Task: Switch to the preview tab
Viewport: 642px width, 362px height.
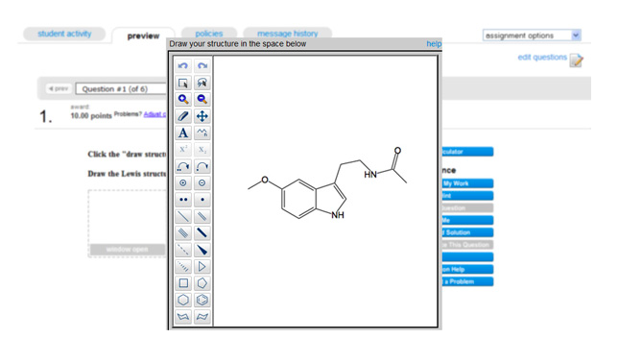Action: pos(143,36)
